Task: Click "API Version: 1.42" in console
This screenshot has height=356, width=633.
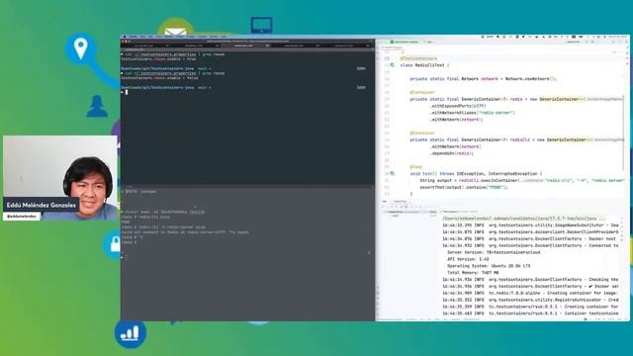Action: pyautogui.click(x=468, y=259)
